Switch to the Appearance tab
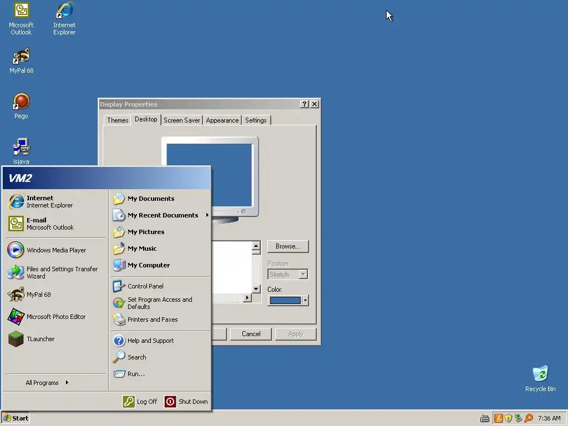 pos(222,120)
